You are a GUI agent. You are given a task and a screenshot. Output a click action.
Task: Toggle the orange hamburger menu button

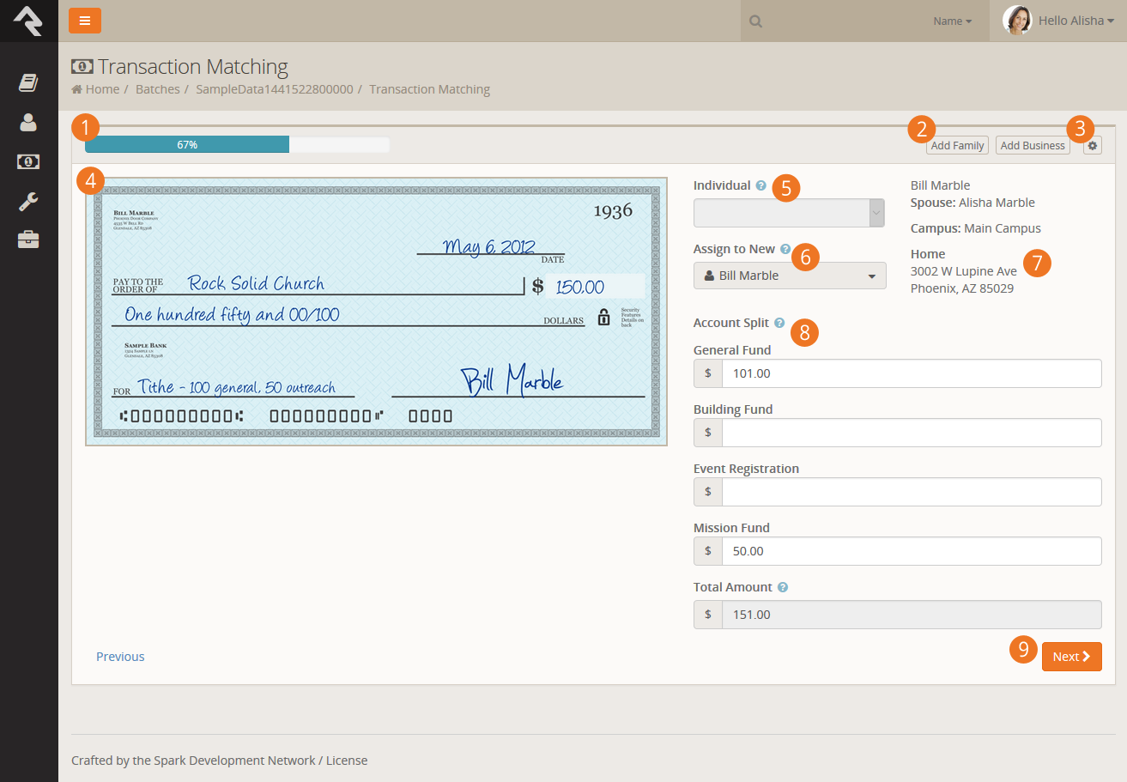[x=85, y=21]
